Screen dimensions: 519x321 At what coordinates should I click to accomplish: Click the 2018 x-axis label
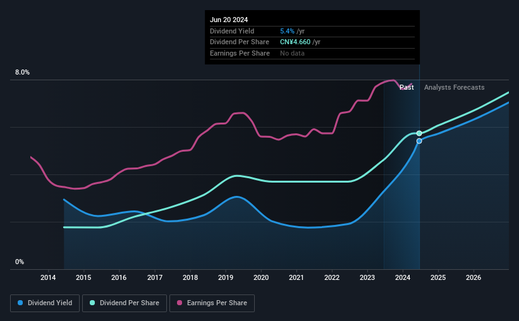tap(190, 277)
